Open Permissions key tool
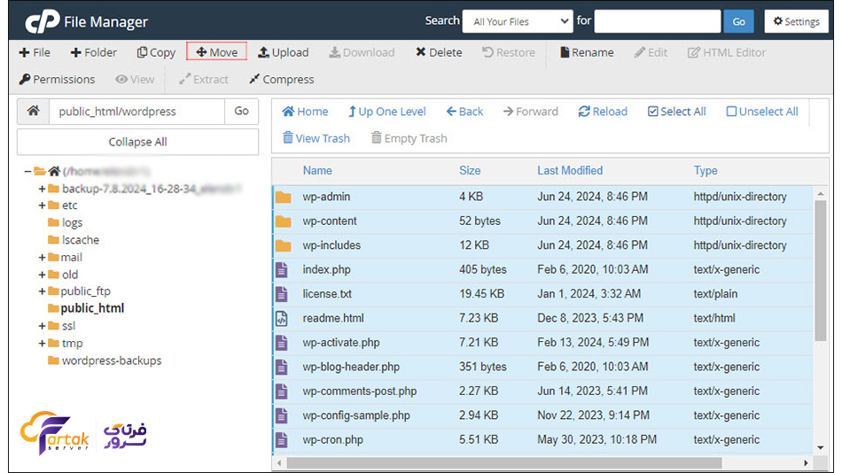Viewport: 842px width, 473px height. (57, 79)
